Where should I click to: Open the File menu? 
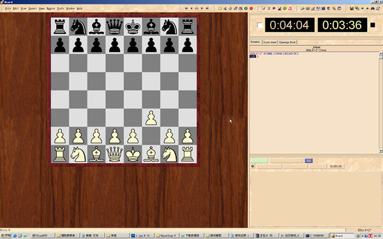pos(8,8)
